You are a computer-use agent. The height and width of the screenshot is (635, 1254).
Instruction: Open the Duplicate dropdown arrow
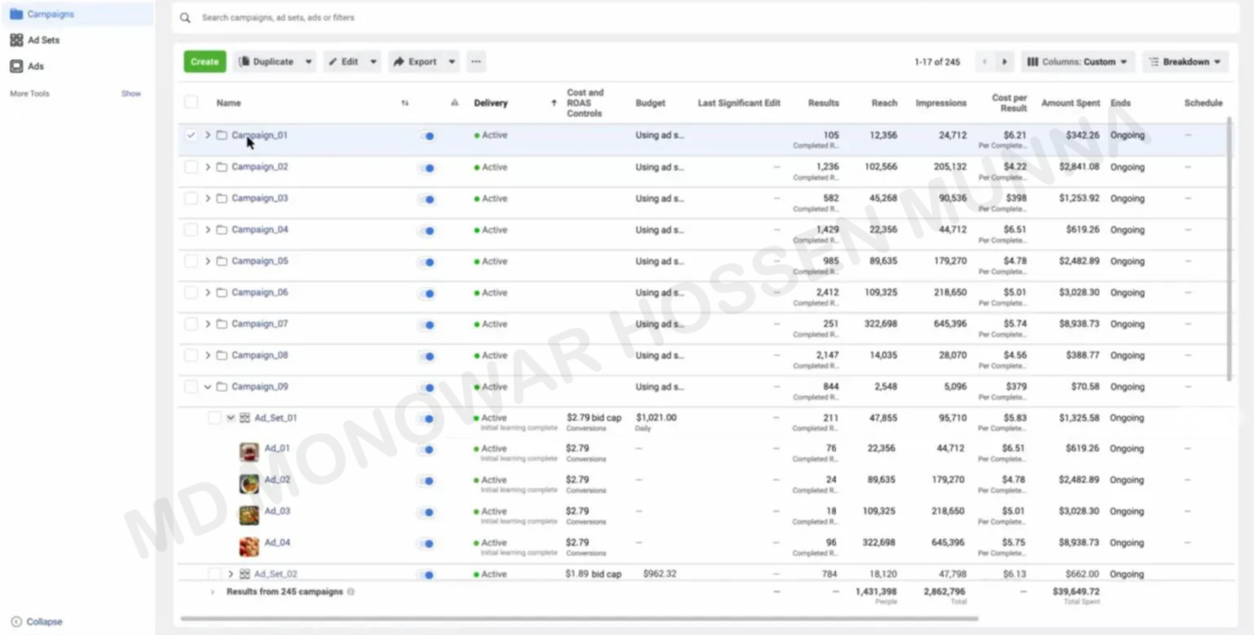(308, 61)
